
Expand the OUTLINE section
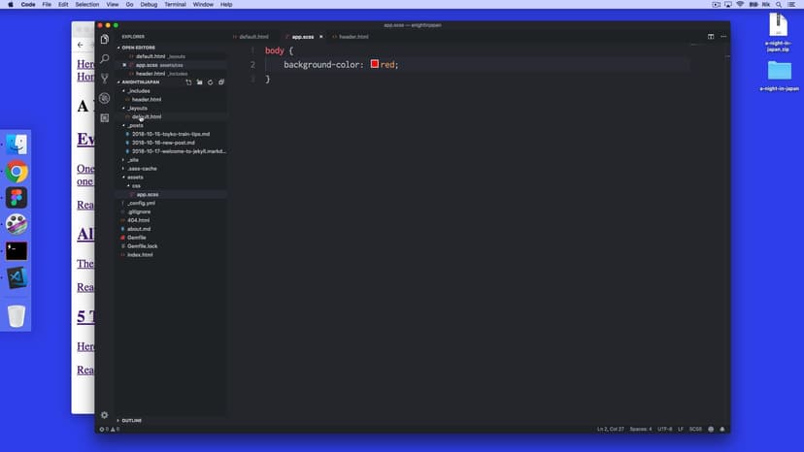[x=131, y=420]
